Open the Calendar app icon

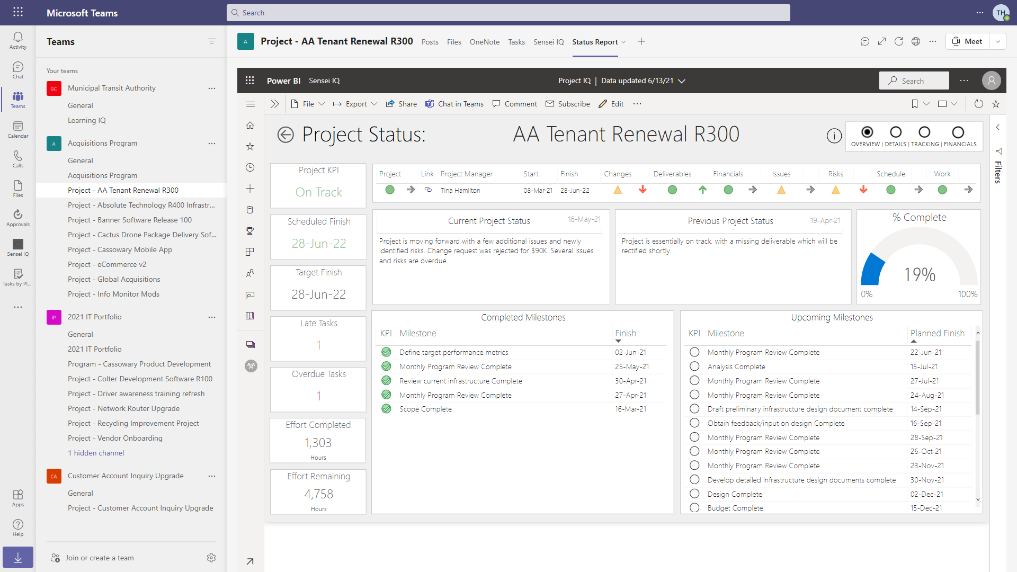[17, 129]
